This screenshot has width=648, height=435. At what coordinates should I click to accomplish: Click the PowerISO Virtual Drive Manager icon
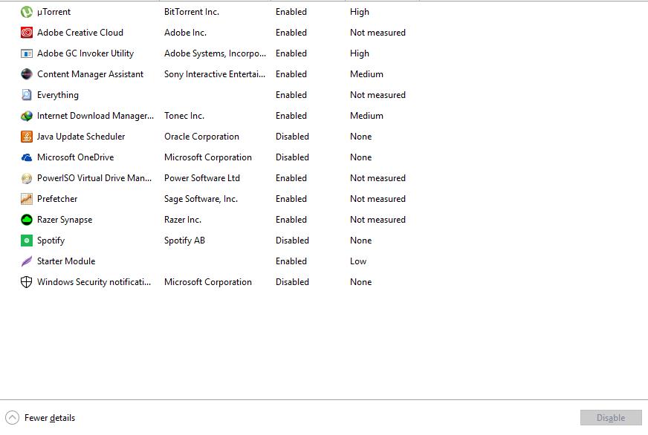[27, 178]
